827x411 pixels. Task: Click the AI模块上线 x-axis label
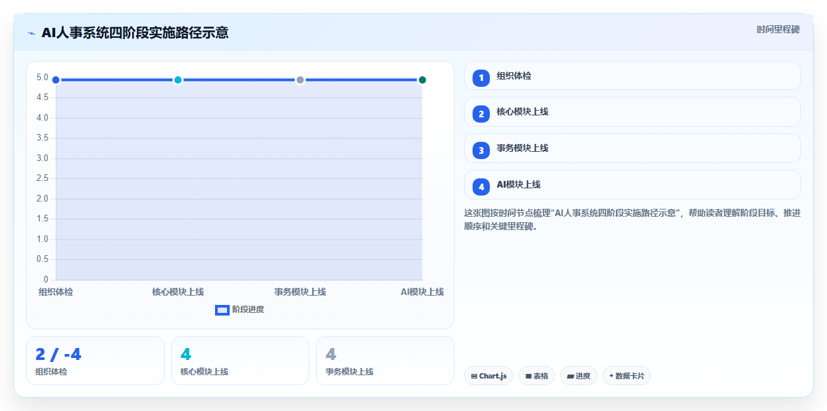click(x=422, y=292)
